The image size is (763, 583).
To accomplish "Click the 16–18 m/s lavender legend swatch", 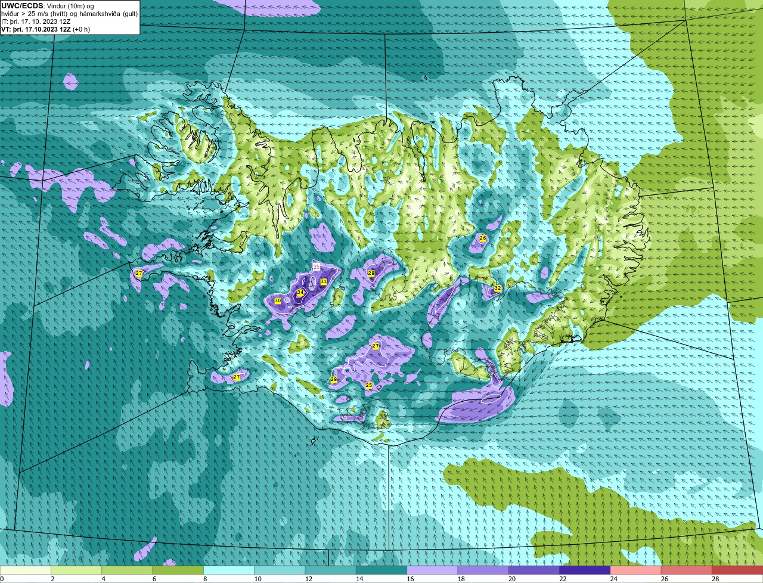I will (432, 570).
